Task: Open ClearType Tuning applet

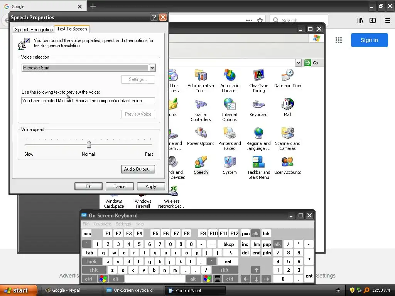Action: (x=258, y=81)
